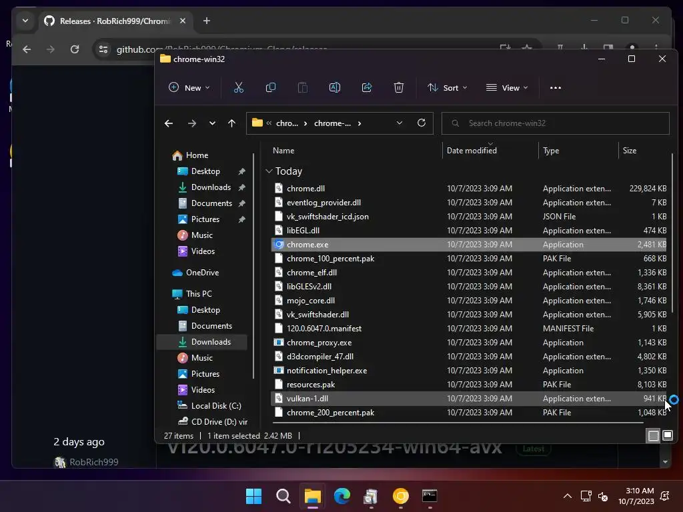This screenshot has height=512, width=683.
Task: Click the Share icon in toolbar
Action: pyautogui.click(x=367, y=87)
